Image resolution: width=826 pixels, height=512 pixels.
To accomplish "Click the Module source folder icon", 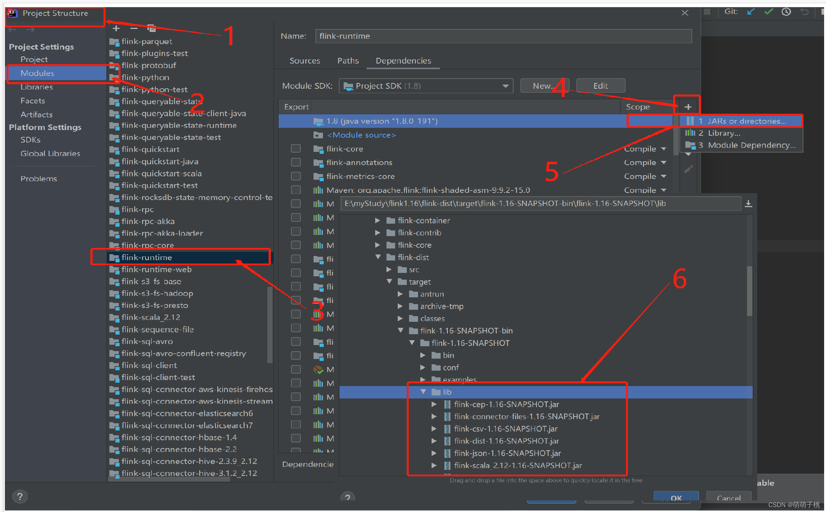I will pos(318,135).
